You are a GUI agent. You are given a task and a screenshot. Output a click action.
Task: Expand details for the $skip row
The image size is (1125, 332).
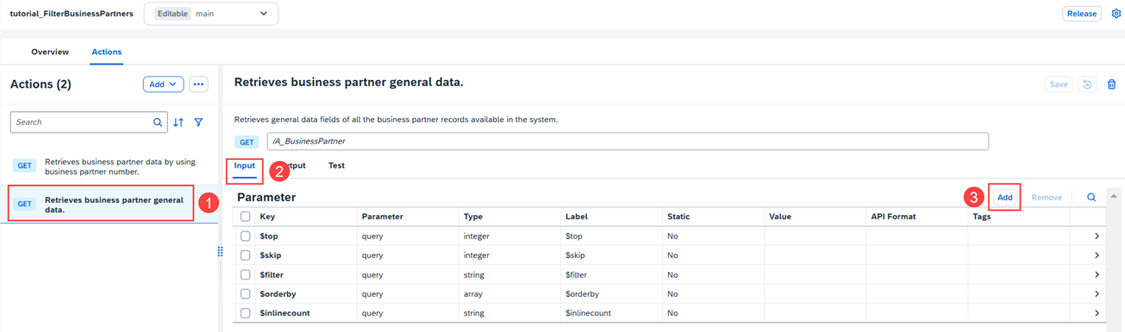tap(1097, 255)
